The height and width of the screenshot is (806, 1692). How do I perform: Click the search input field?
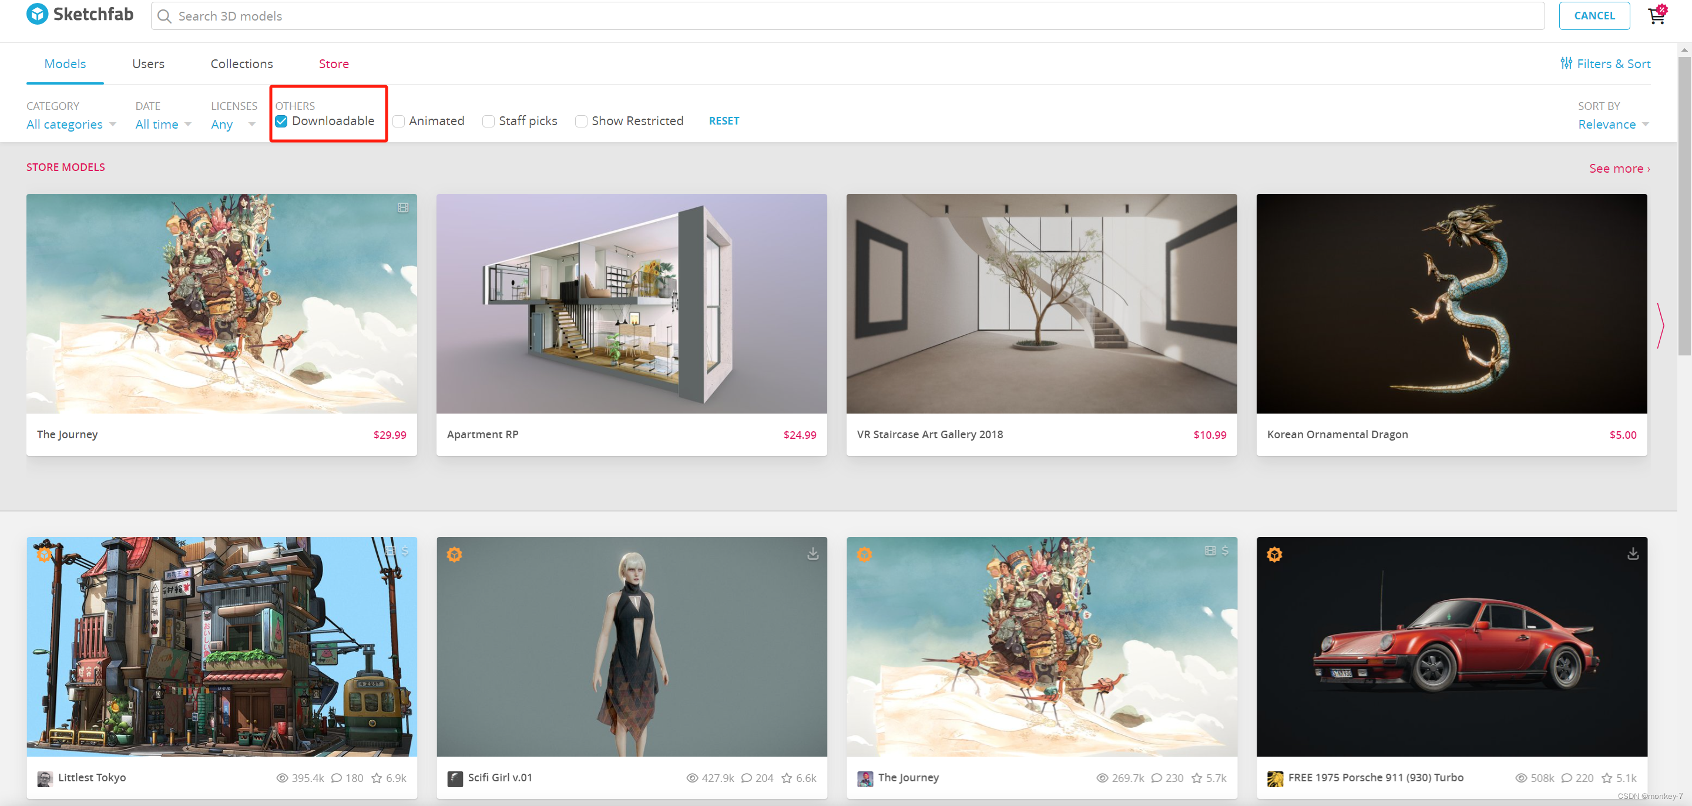point(847,16)
